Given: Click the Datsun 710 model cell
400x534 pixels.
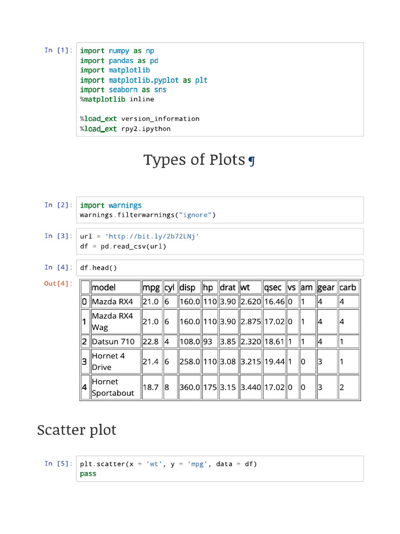Looking at the screenshot, I should point(113,342).
